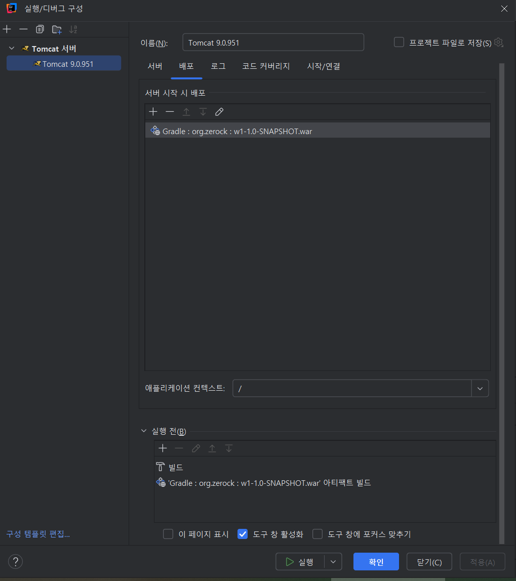The width and height of the screenshot is (516, 581).
Task: Open 구성 템플릿 편집 link
Action: pyautogui.click(x=38, y=534)
